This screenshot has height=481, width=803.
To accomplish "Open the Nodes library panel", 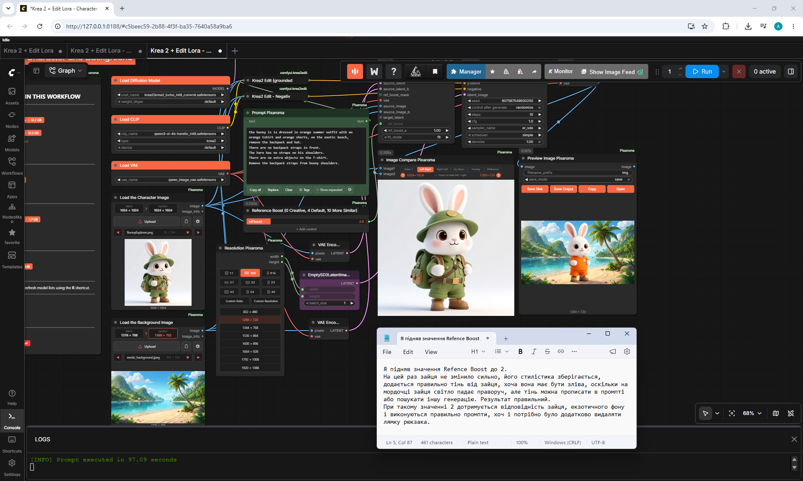I will click(12, 119).
